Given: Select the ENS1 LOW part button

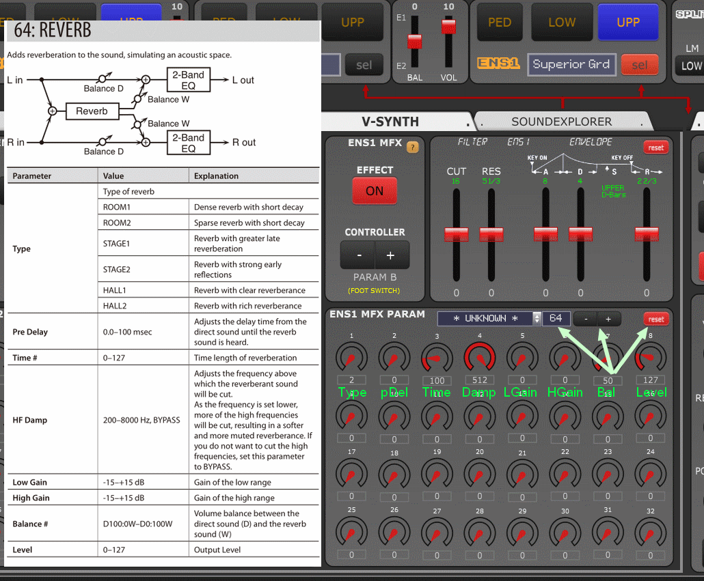Looking at the screenshot, I should pyautogui.click(x=562, y=22).
